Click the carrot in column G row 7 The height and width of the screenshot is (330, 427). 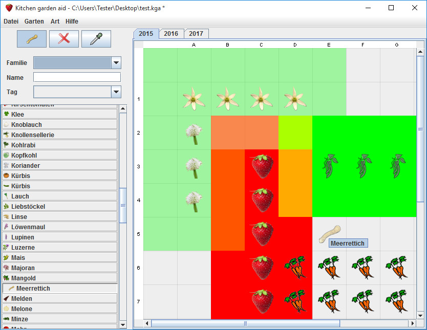(397, 301)
